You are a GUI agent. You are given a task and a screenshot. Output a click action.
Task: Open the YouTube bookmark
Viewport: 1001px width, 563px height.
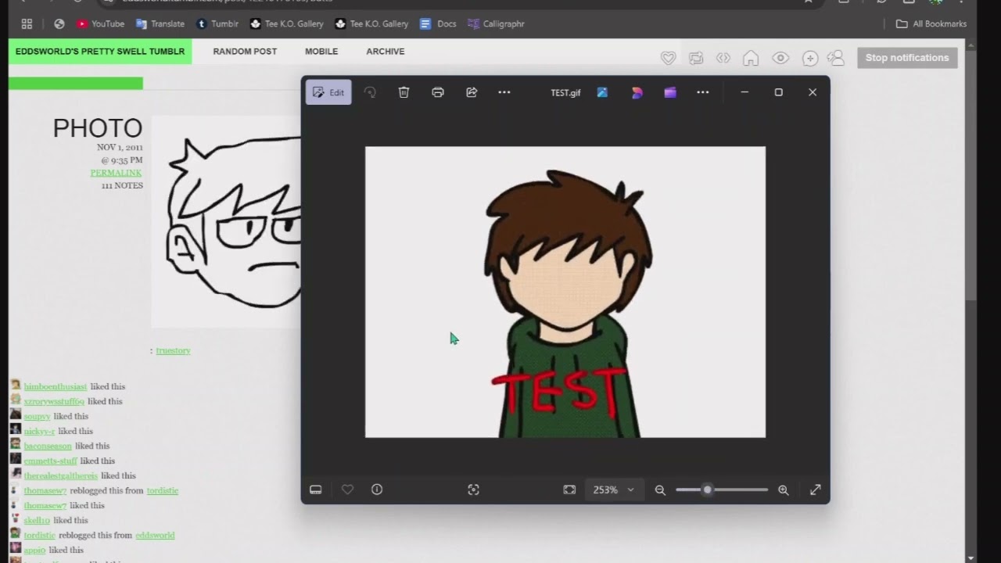100,23
